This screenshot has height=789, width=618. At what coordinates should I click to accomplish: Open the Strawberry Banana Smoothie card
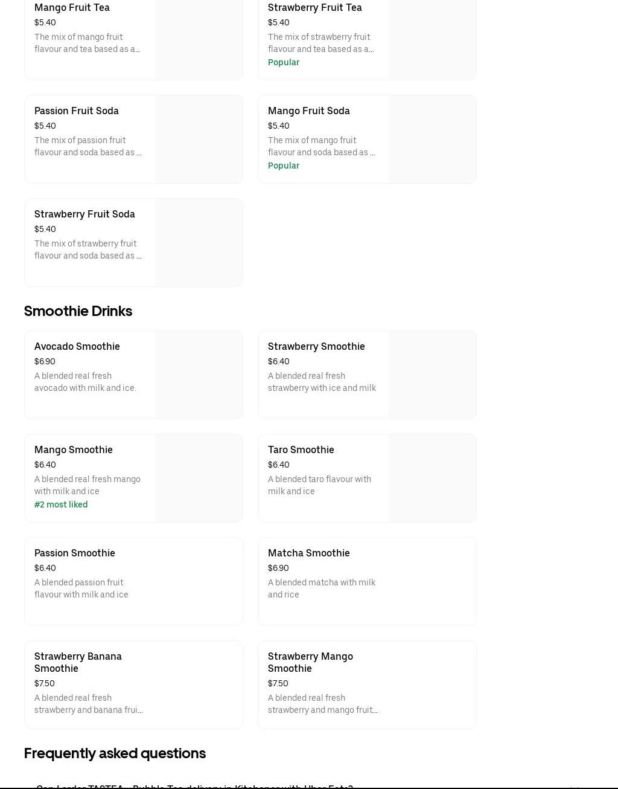tap(133, 684)
